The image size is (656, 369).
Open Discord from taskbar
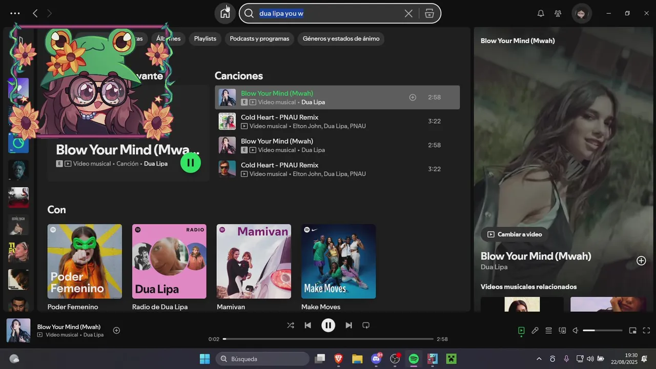click(376, 359)
